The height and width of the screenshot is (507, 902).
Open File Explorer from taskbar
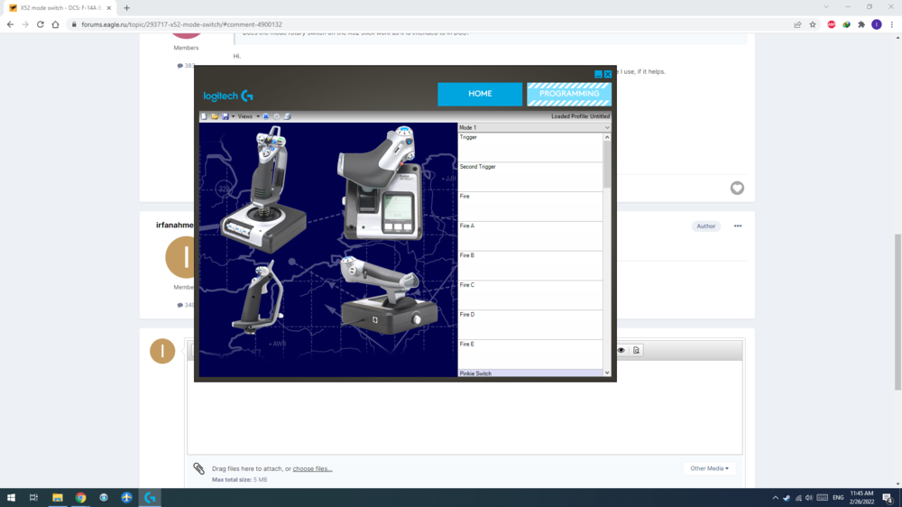pos(58,498)
